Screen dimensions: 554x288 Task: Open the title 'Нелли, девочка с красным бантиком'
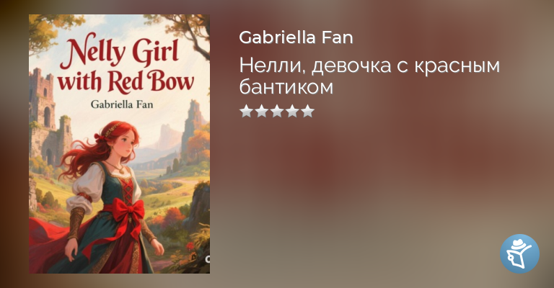coord(369,76)
